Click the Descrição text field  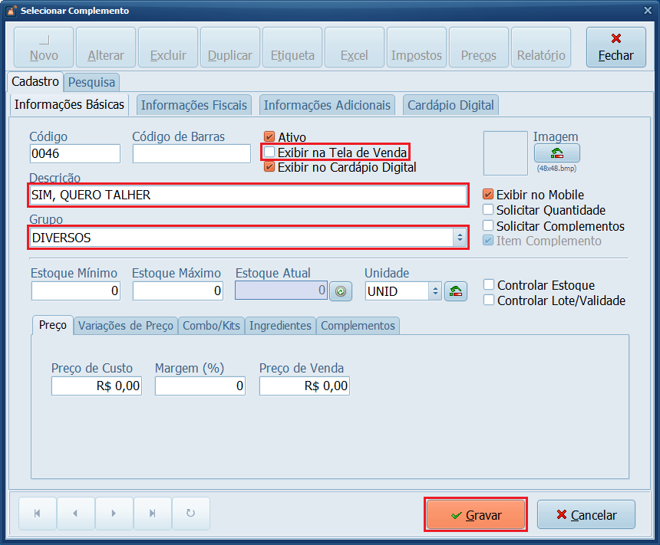tap(247, 195)
